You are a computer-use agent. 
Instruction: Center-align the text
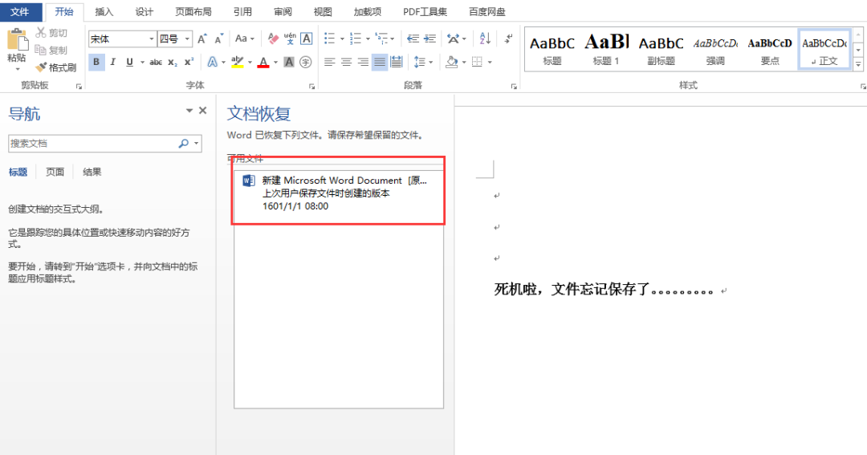346,63
